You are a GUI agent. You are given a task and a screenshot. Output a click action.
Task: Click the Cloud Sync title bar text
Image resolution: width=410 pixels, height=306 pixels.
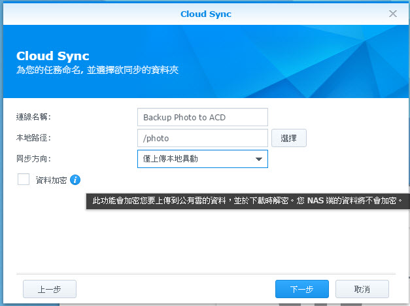[x=206, y=14]
